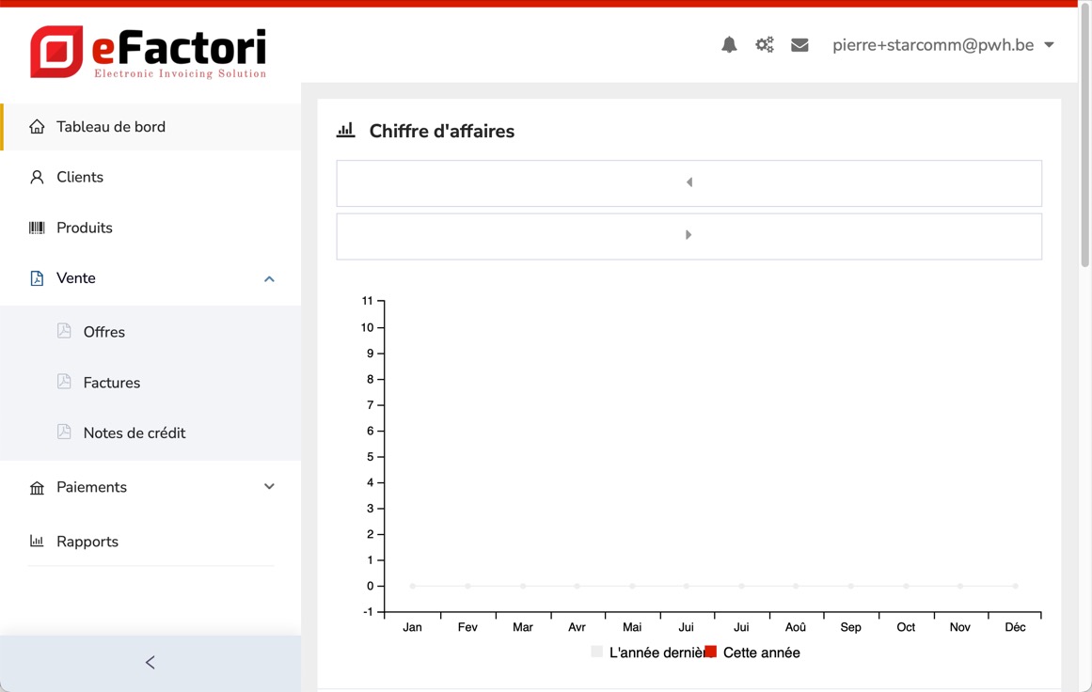Open settings via the gears icon
The width and height of the screenshot is (1092, 692).
[765, 45]
